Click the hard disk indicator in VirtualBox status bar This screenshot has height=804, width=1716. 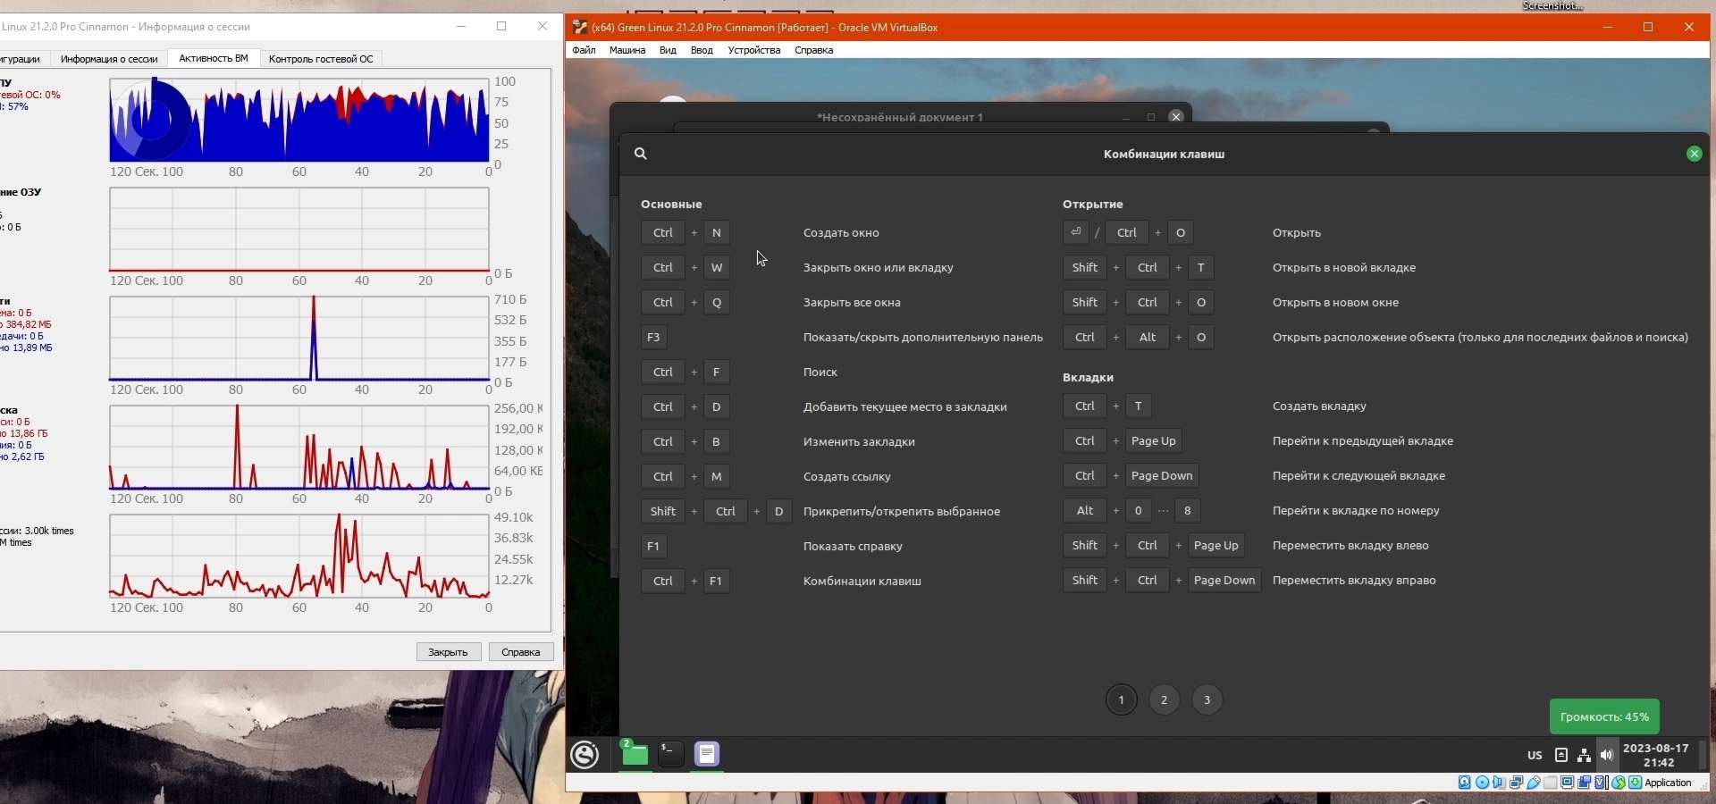tap(1465, 783)
